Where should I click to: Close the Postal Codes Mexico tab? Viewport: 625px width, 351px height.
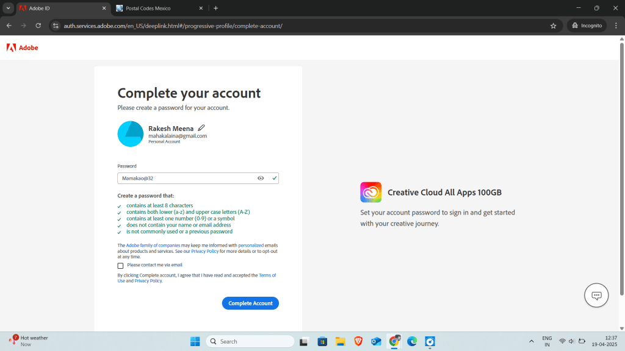coord(201,8)
